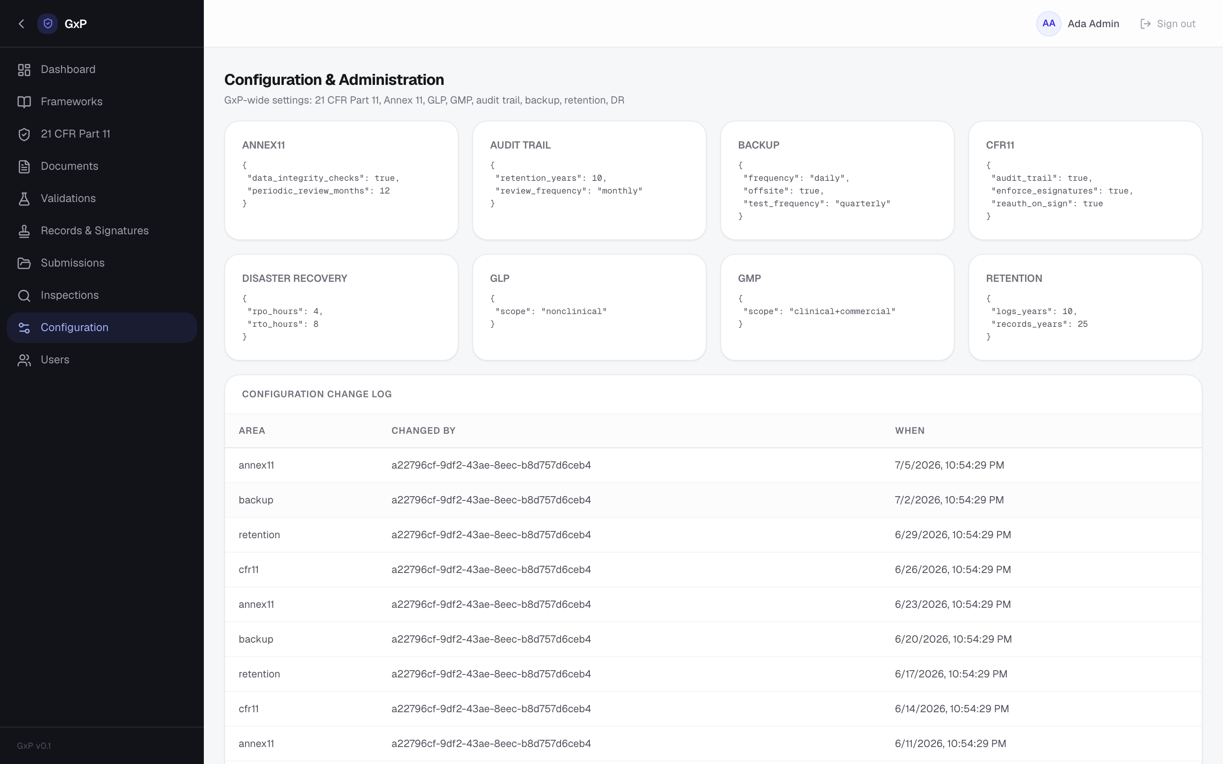Click the WHEN column header
This screenshot has width=1223, height=764.
(910, 431)
